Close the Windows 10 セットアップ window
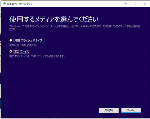 pyautogui.click(x=145, y=4)
